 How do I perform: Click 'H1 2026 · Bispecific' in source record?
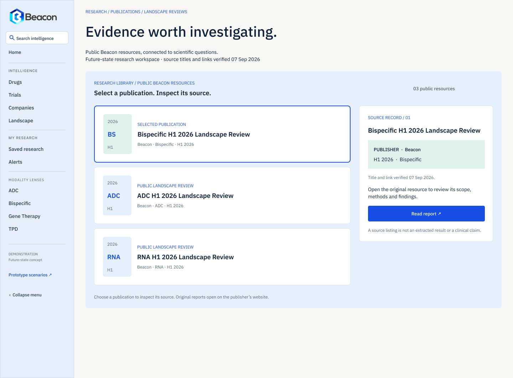398,159
